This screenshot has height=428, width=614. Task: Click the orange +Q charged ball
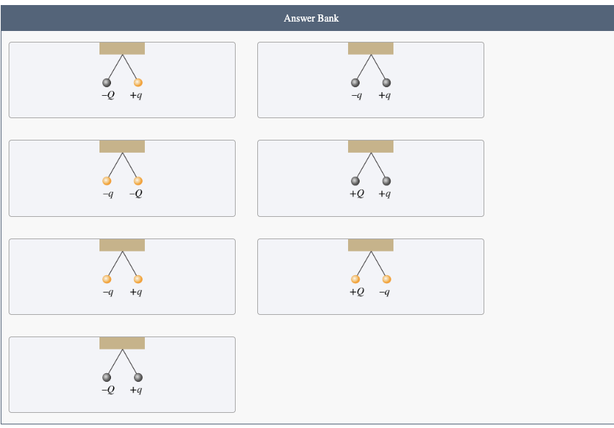(355, 279)
